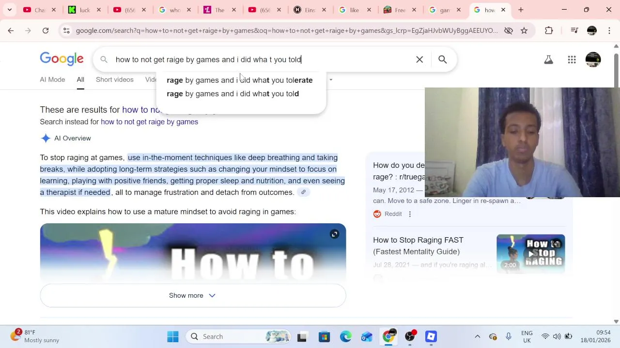
Task: Open Chrome extensions puzzle icon
Action: click(549, 30)
